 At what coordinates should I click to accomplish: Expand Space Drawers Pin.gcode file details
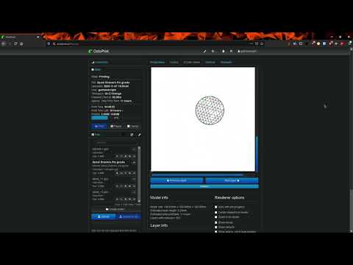pos(134,163)
